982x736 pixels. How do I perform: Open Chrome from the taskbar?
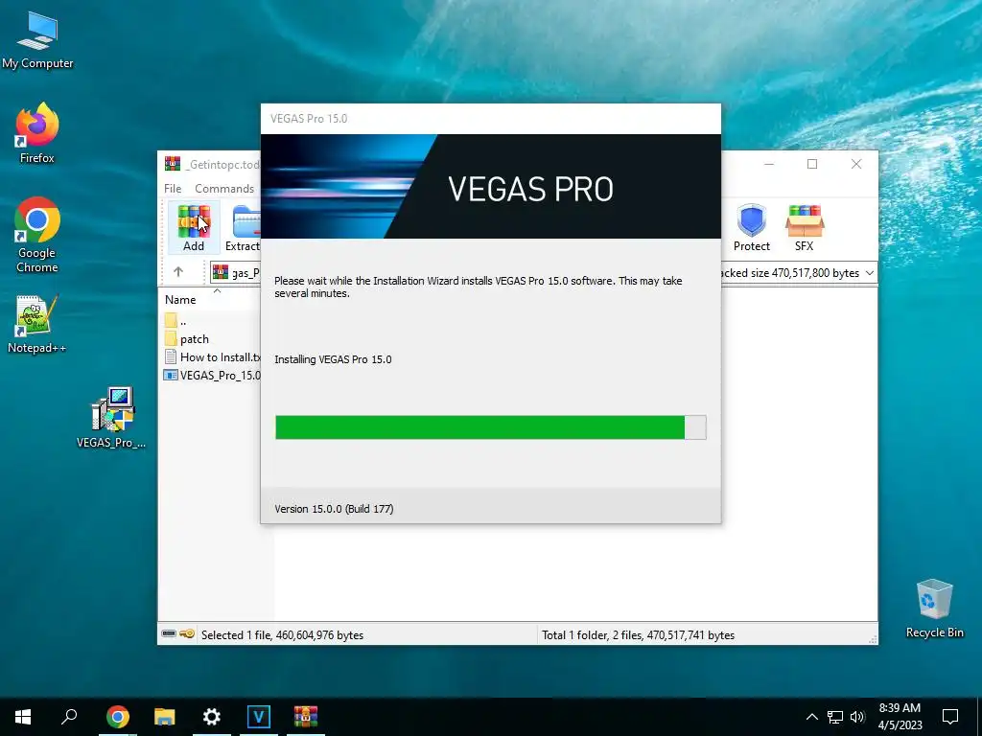tap(117, 717)
